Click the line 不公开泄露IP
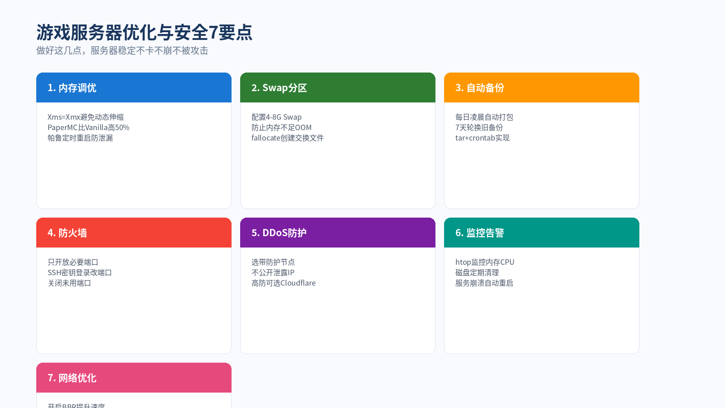Image resolution: width=725 pixels, height=408 pixels. coord(273,272)
